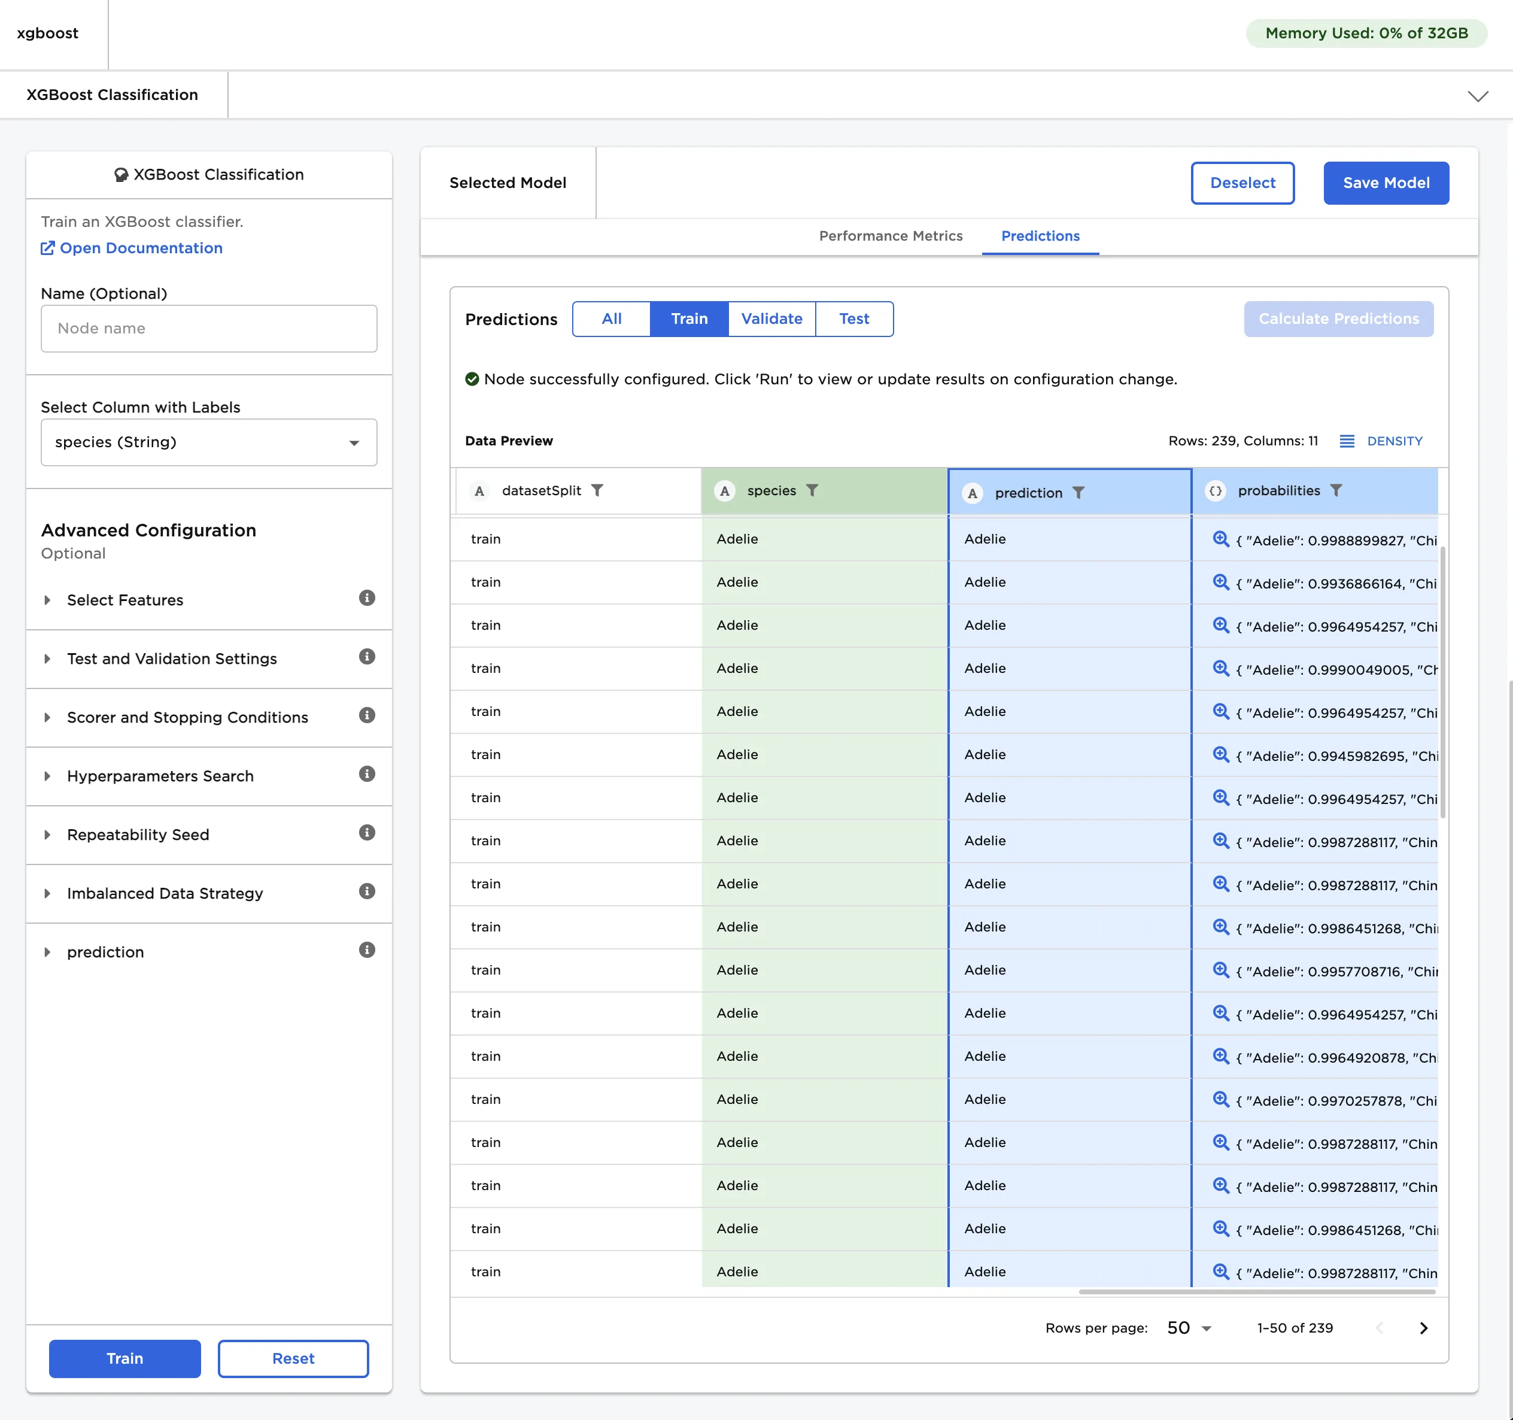Click the info icon next to Select Features

[x=367, y=599]
